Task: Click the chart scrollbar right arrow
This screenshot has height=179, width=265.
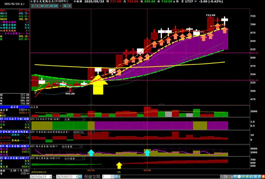Action: [232, 176]
